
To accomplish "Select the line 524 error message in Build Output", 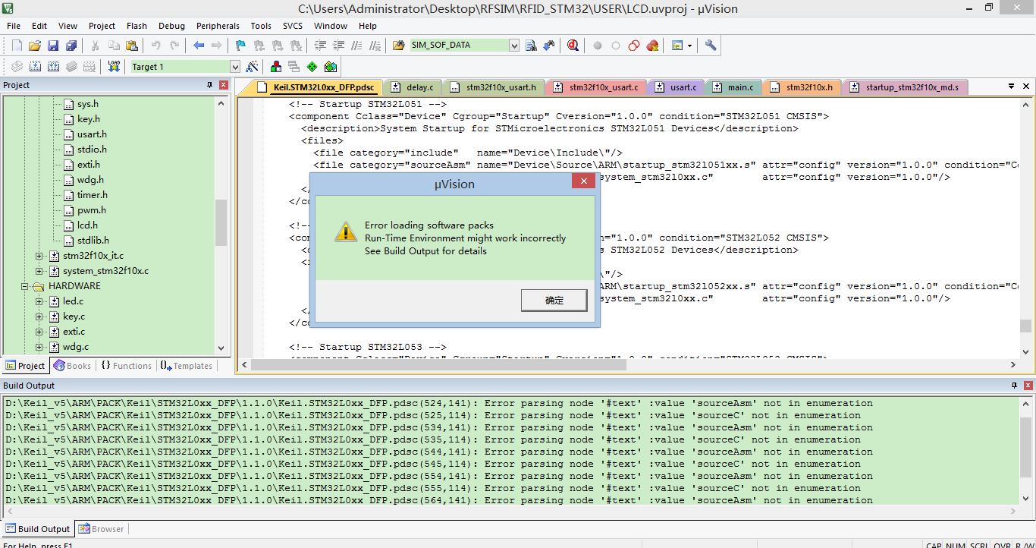I will (439, 403).
